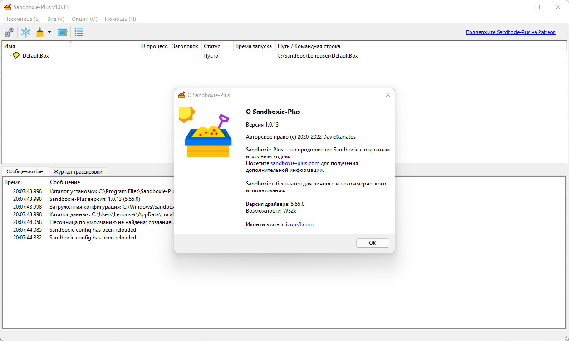This screenshot has width=569, height=341.
Task: Switch to the Сообщения sbie tab
Action: [x=25, y=171]
